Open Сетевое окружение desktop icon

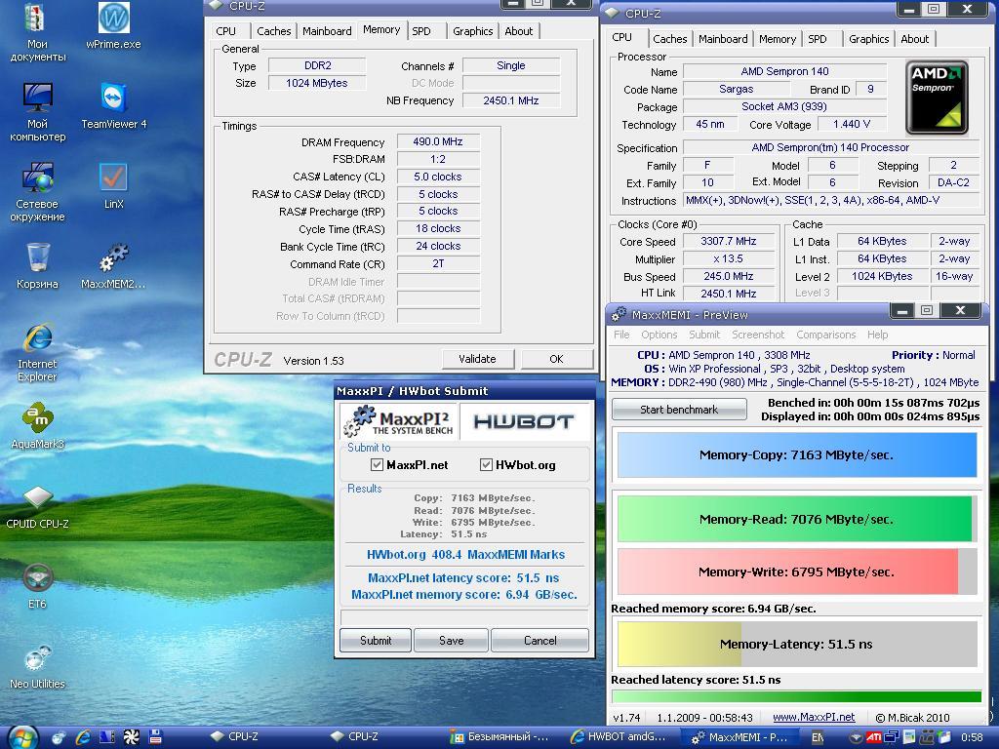[37, 192]
